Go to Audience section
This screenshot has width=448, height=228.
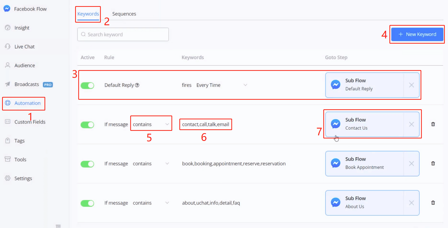[25, 65]
